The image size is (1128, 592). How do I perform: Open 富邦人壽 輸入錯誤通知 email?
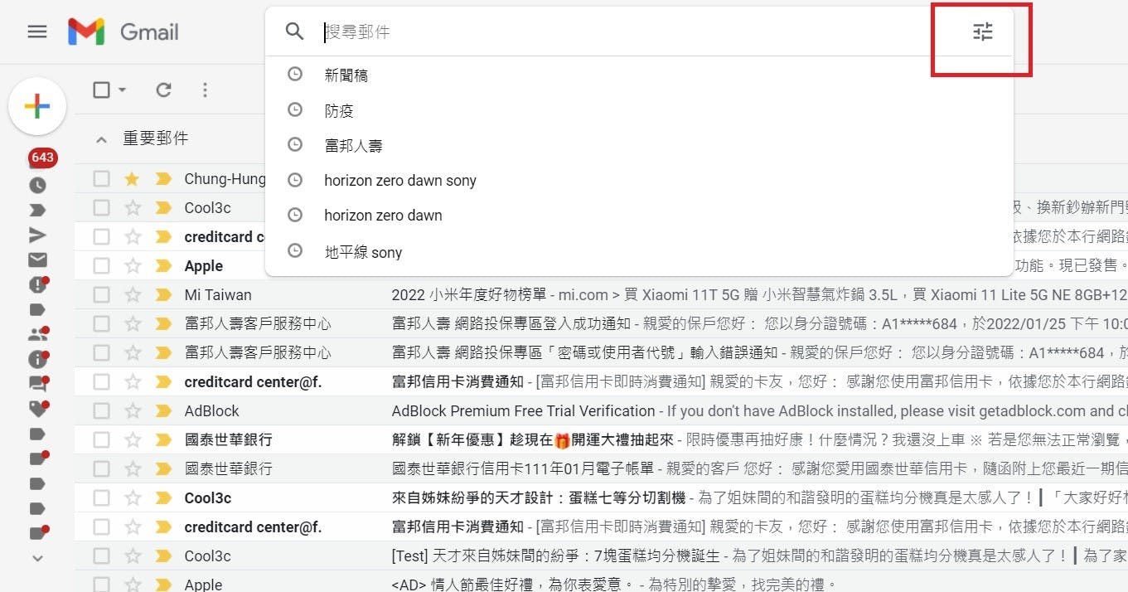click(601, 353)
